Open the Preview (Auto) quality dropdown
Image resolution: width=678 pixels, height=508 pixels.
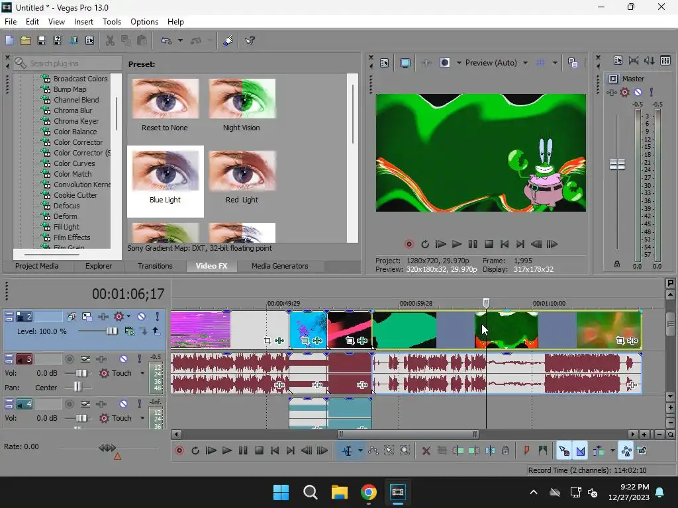click(497, 63)
